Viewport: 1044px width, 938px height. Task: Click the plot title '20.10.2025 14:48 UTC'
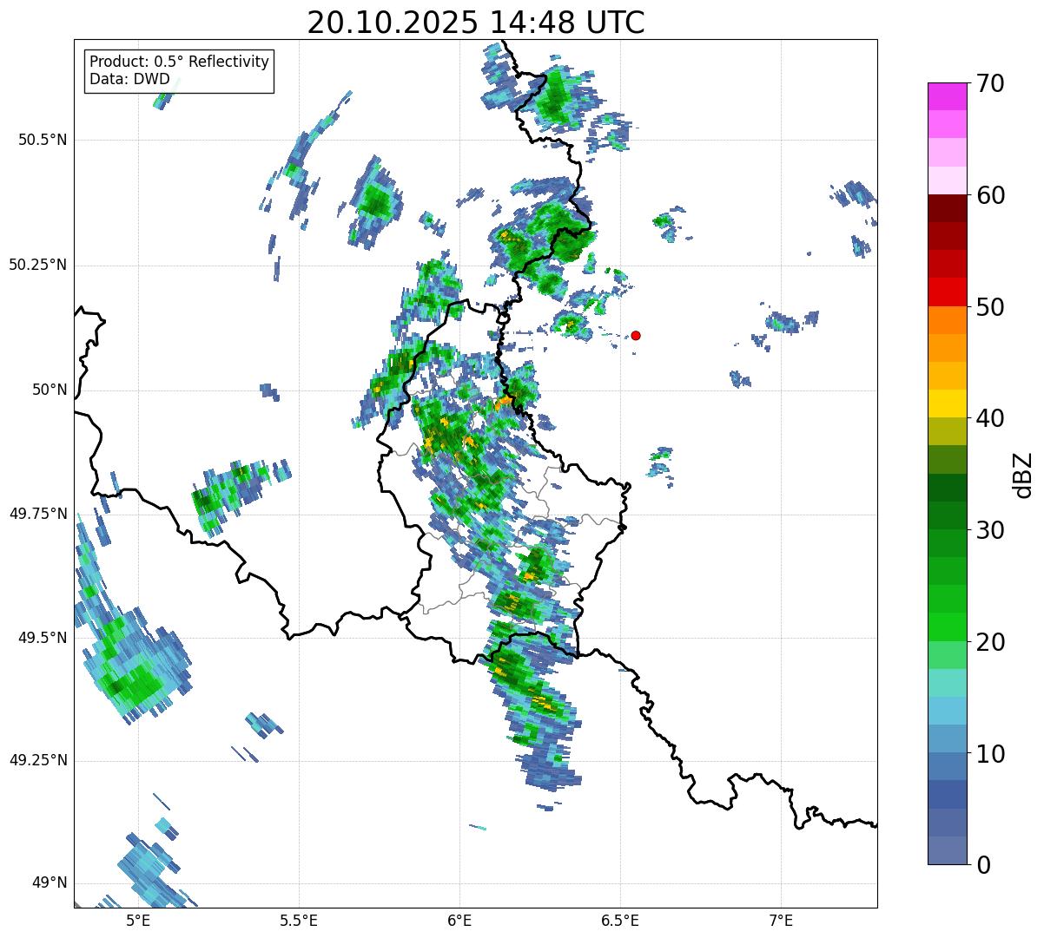476,23
